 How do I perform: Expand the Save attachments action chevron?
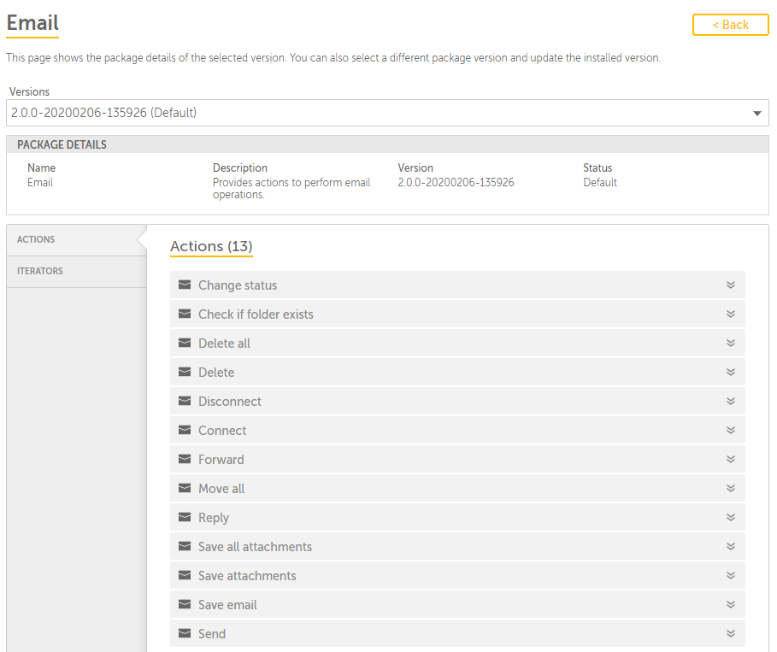point(731,576)
